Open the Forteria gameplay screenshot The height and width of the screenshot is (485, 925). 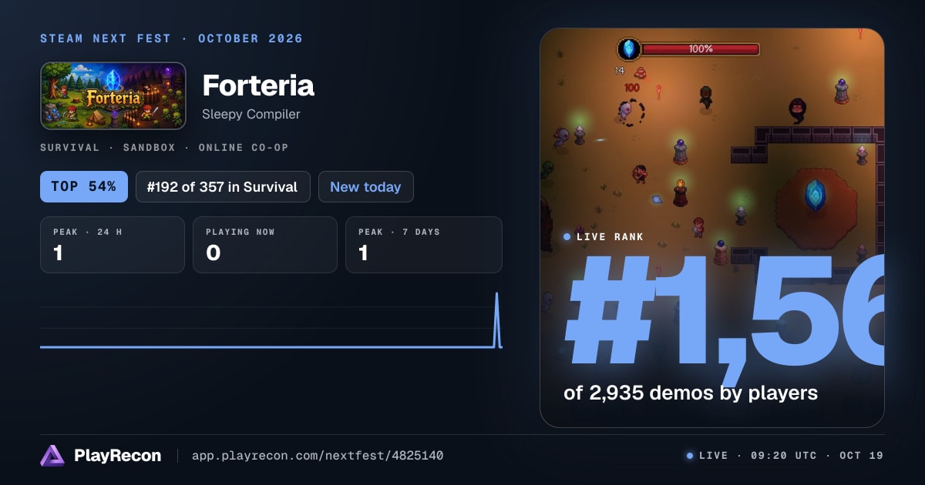point(712,228)
